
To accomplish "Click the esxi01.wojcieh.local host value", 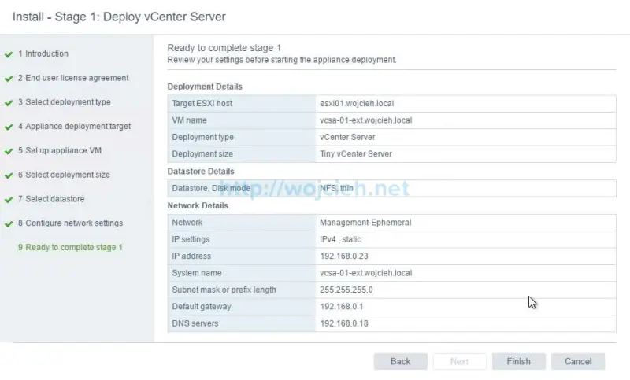I will (x=357, y=104).
